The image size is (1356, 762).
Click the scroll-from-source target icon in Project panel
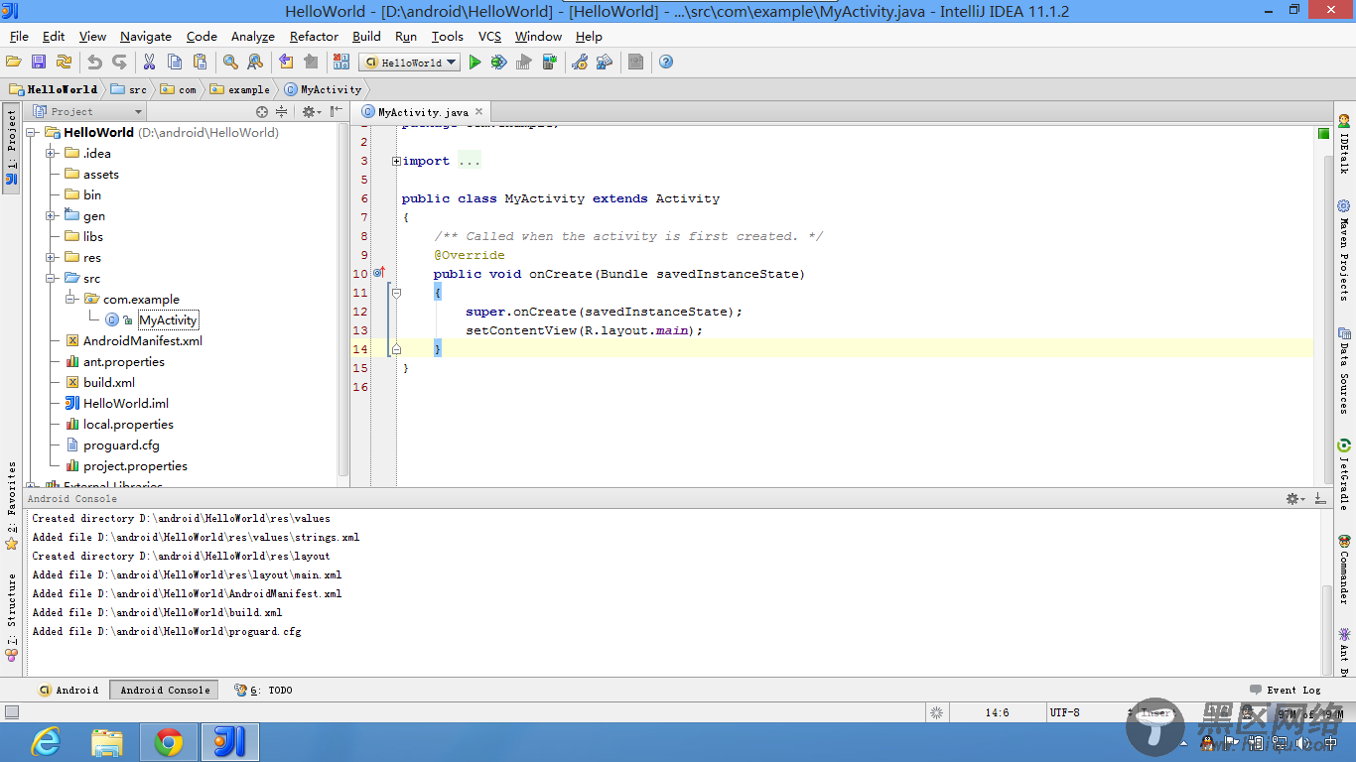tap(262, 112)
